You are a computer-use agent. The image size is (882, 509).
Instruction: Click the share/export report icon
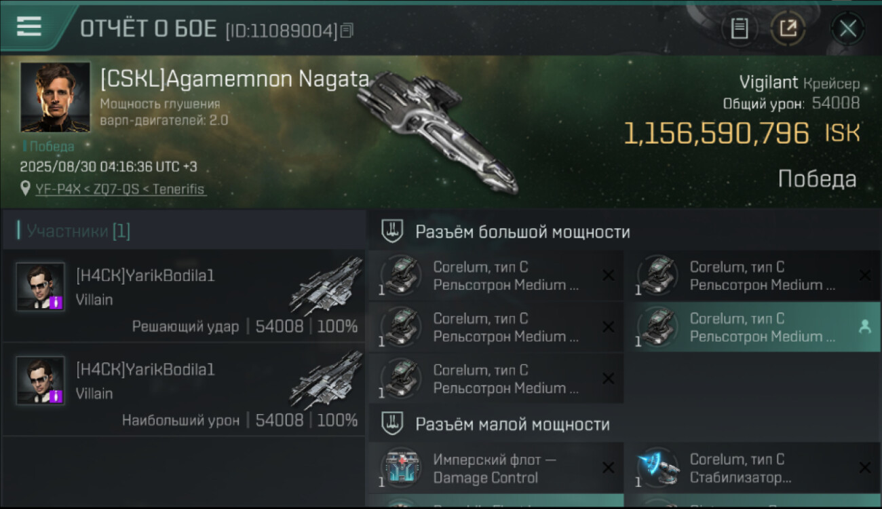click(x=788, y=29)
